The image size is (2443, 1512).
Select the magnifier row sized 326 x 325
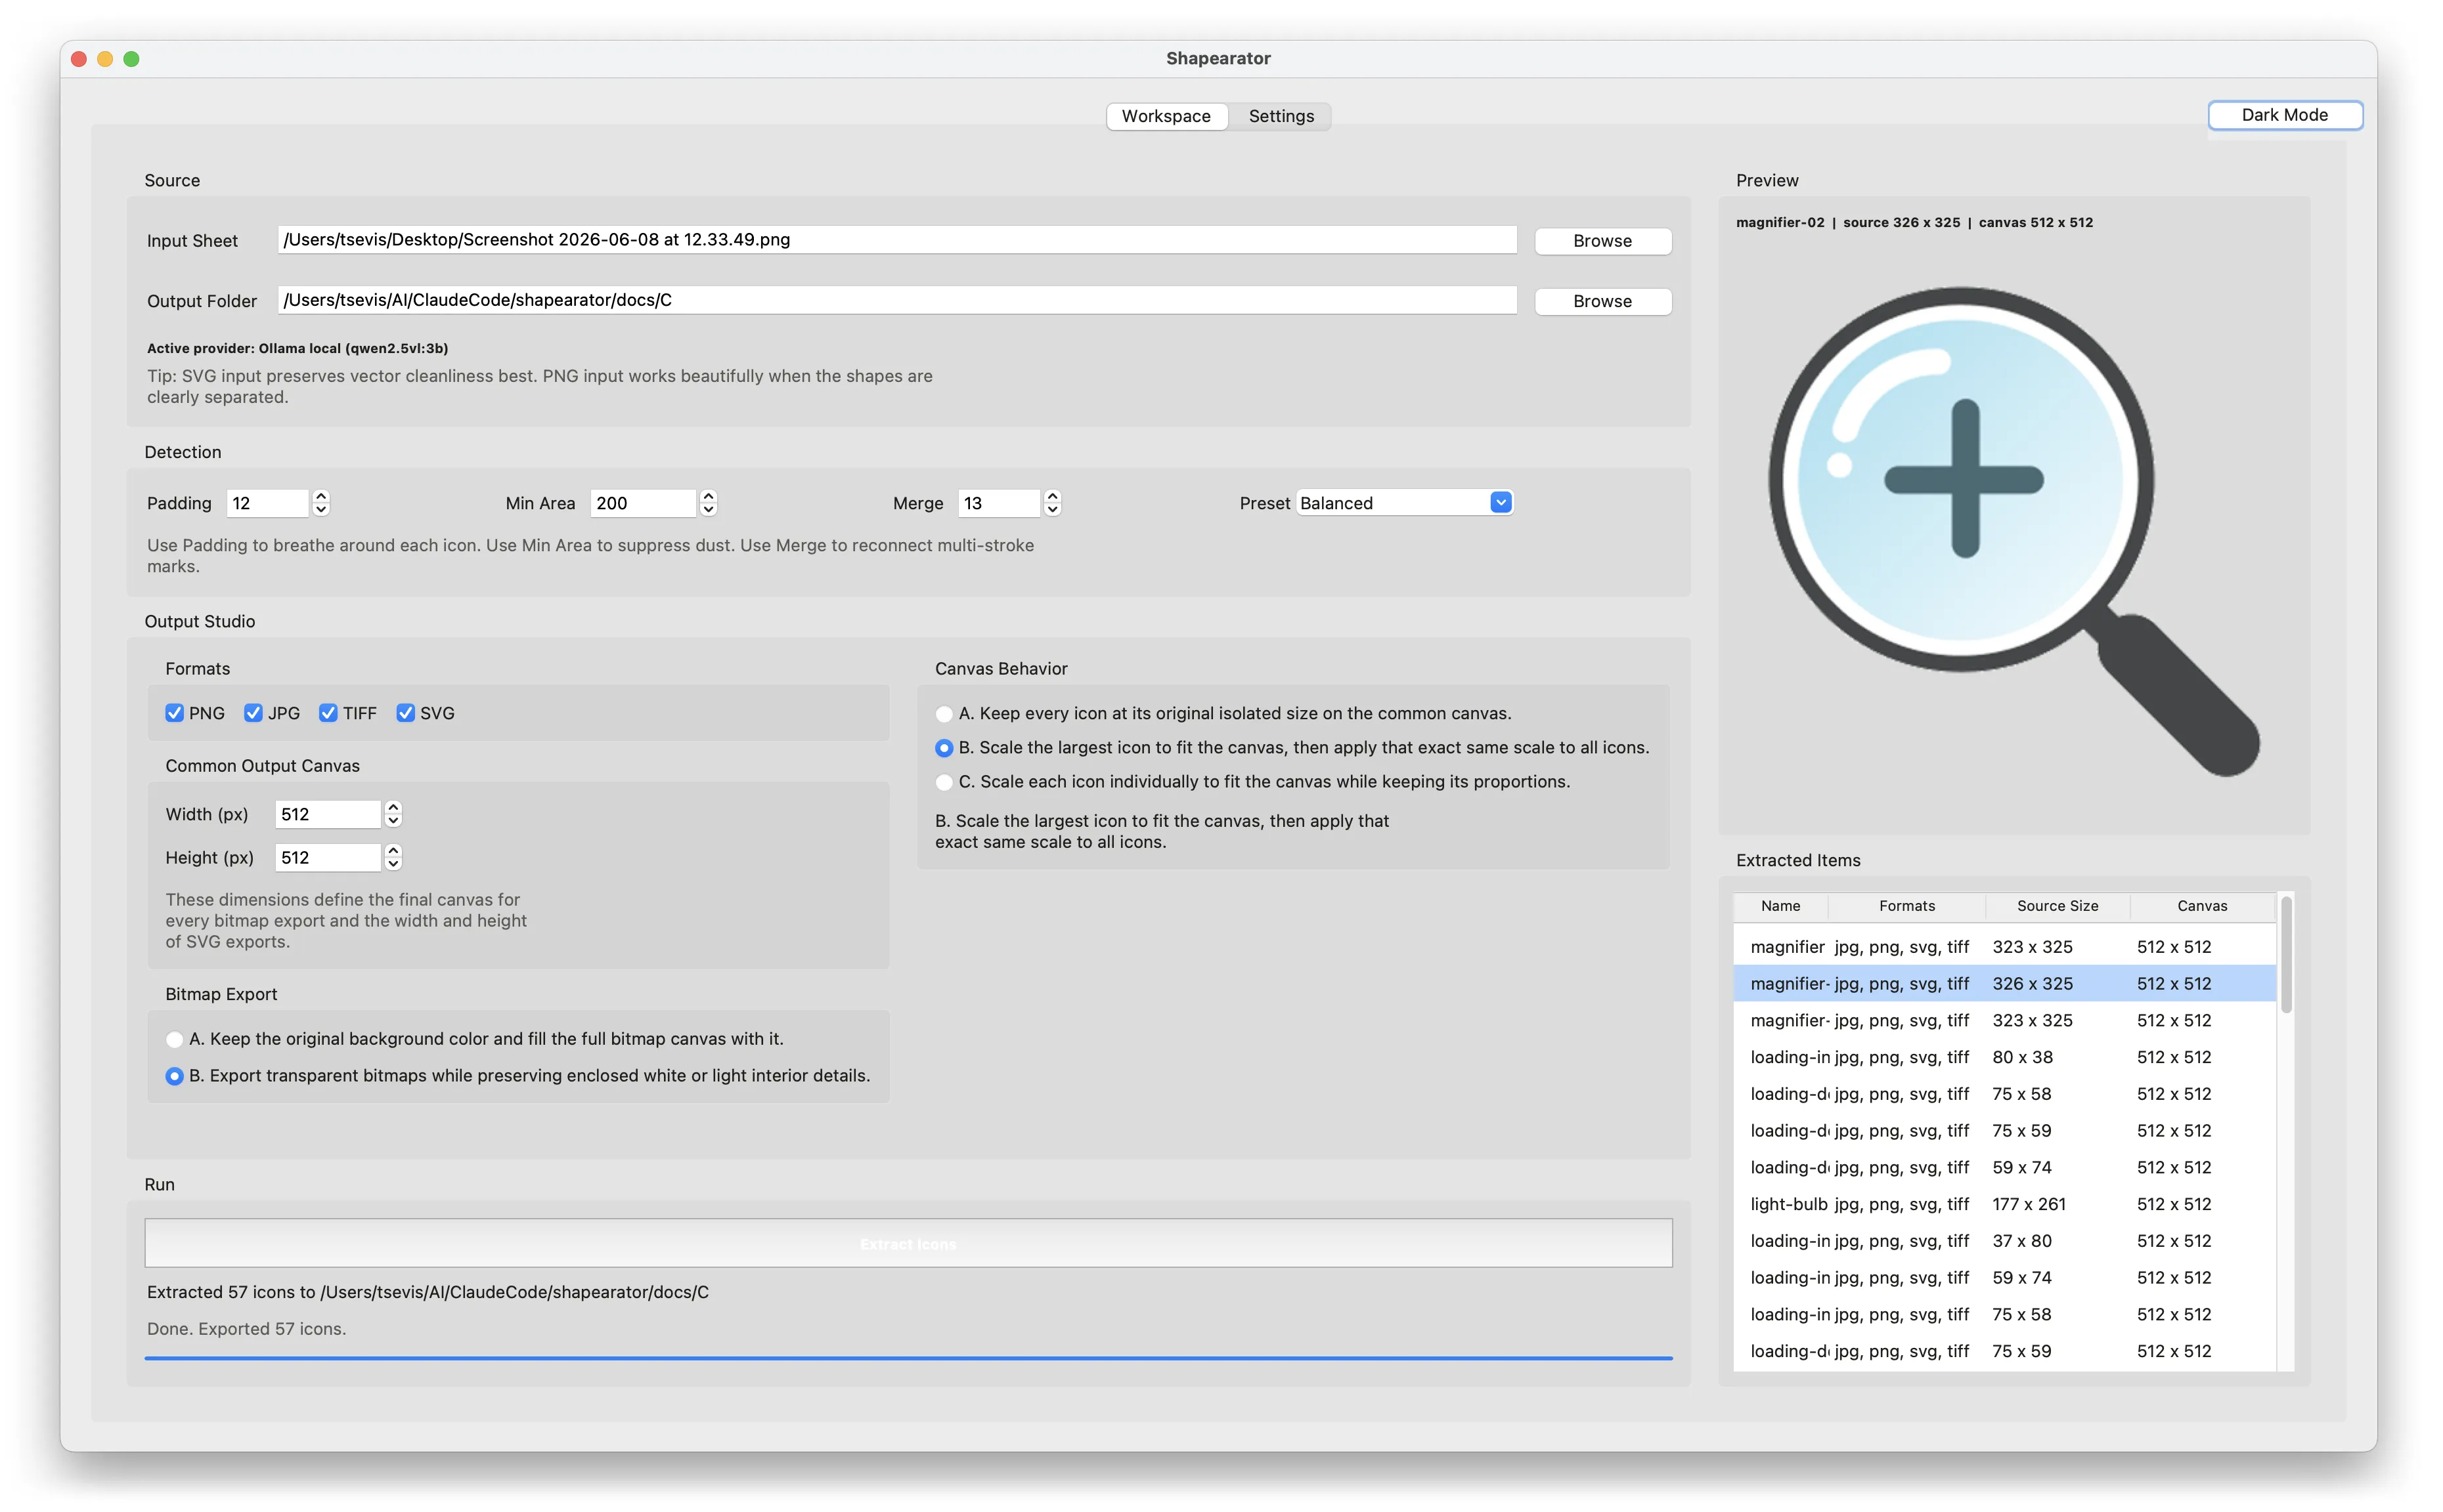tap(2004, 983)
